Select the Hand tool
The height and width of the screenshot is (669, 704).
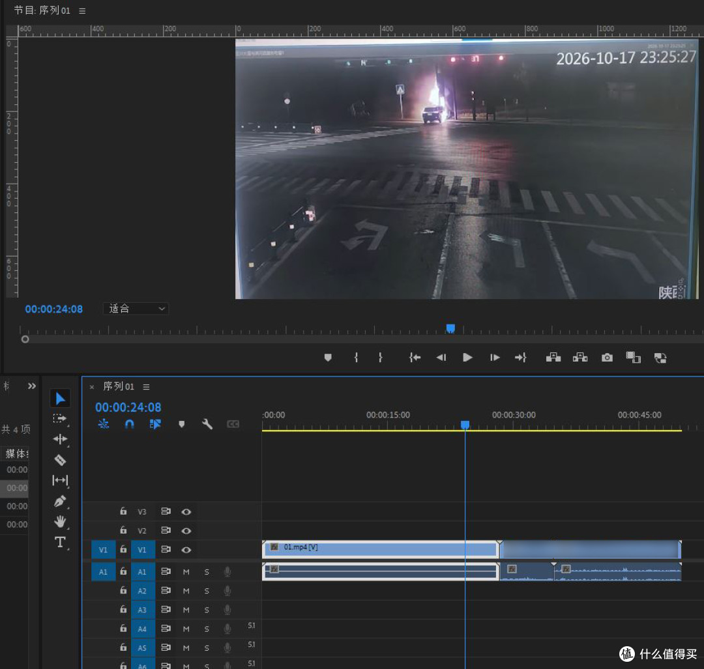(60, 521)
